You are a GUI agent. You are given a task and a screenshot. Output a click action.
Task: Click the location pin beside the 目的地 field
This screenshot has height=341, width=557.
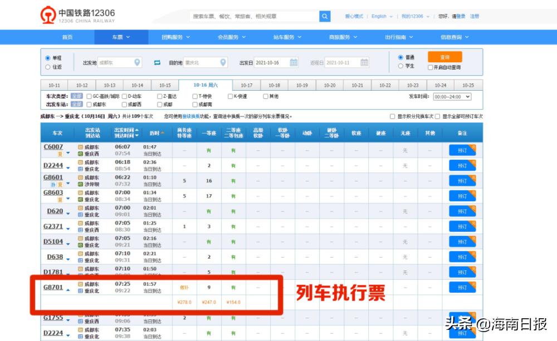tap(223, 63)
